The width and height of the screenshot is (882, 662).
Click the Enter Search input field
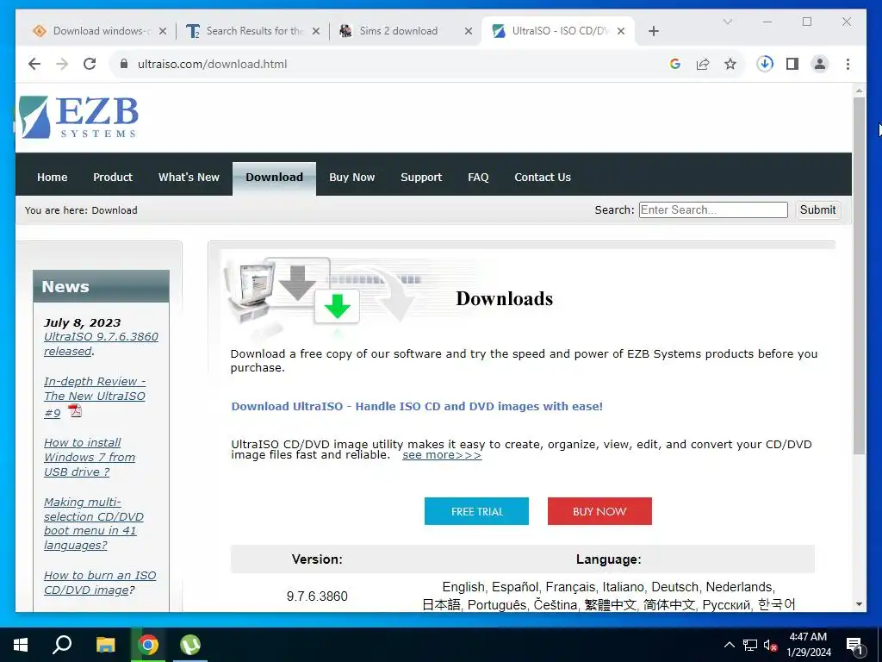point(713,210)
